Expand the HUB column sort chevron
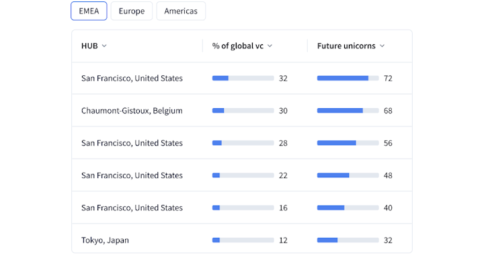 point(104,46)
